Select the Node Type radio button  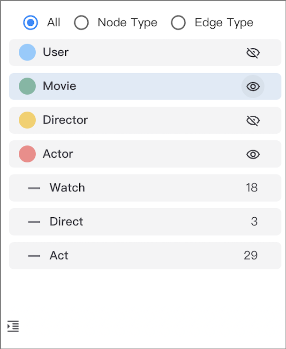(x=81, y=23)
